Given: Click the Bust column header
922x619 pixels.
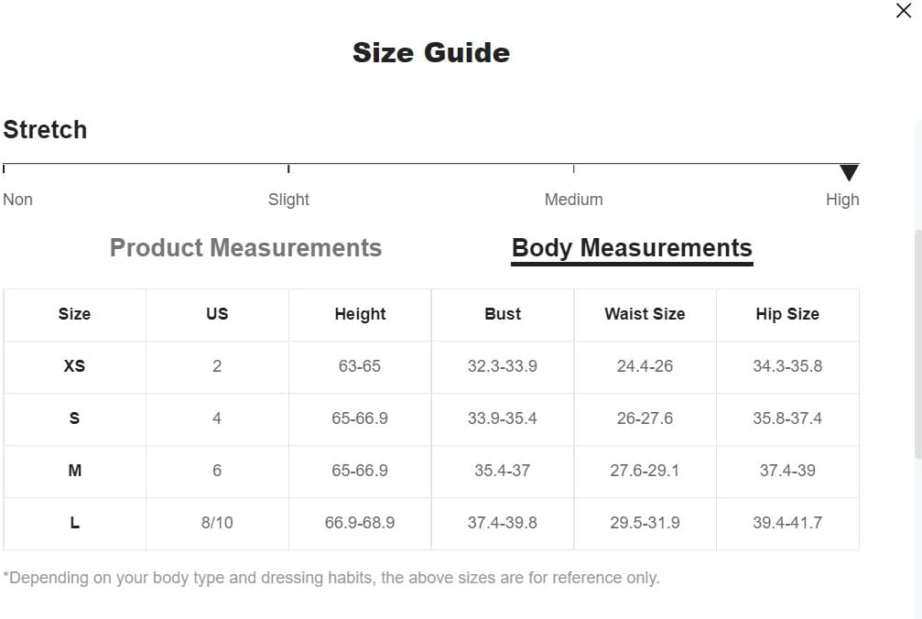Looking at the screenshot, I should click(503, 314).
